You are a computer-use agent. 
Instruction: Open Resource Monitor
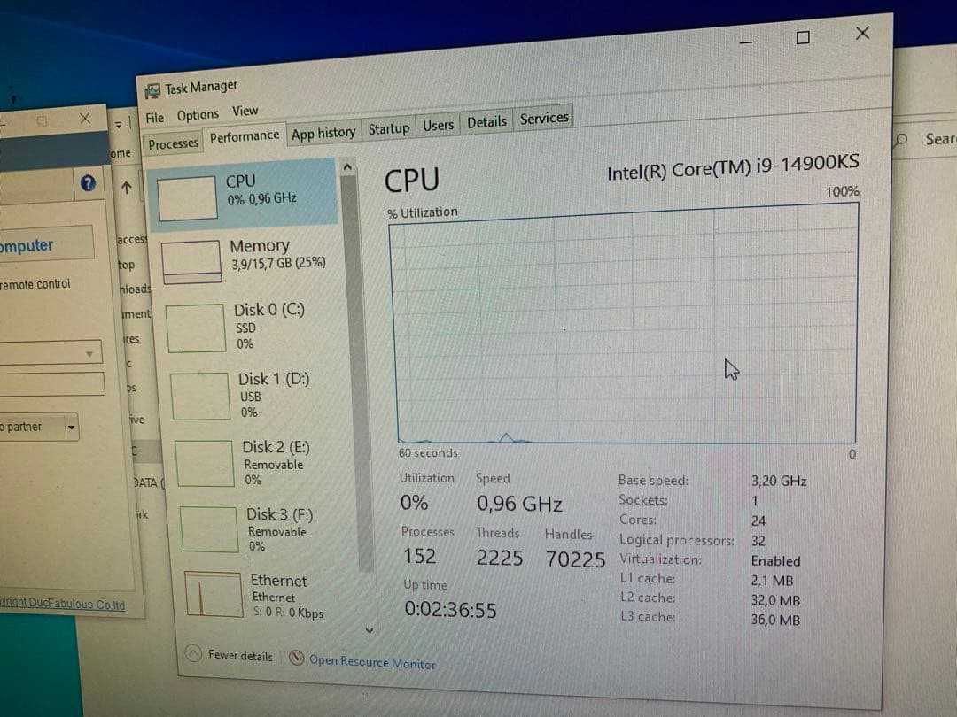point(372,661)
